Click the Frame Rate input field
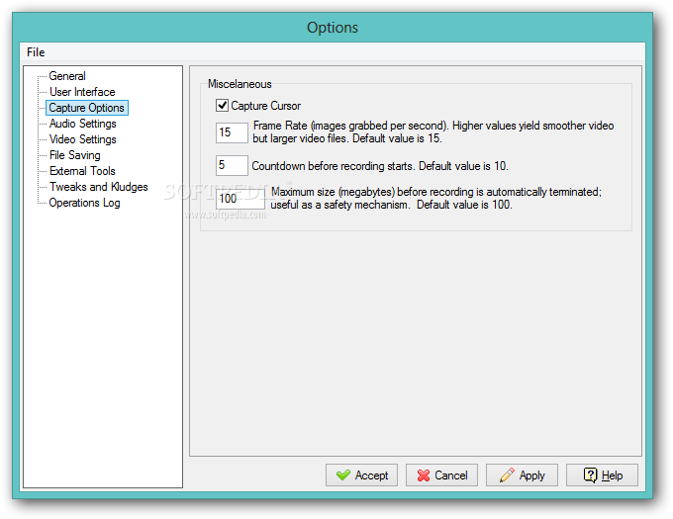673x519 pixels. coord(232,132)
